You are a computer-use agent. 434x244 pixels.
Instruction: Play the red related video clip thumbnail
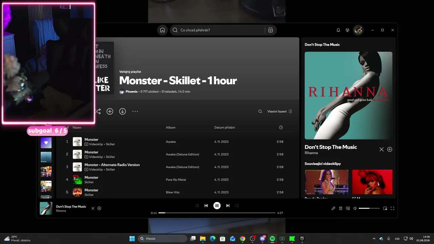point(372,182)
